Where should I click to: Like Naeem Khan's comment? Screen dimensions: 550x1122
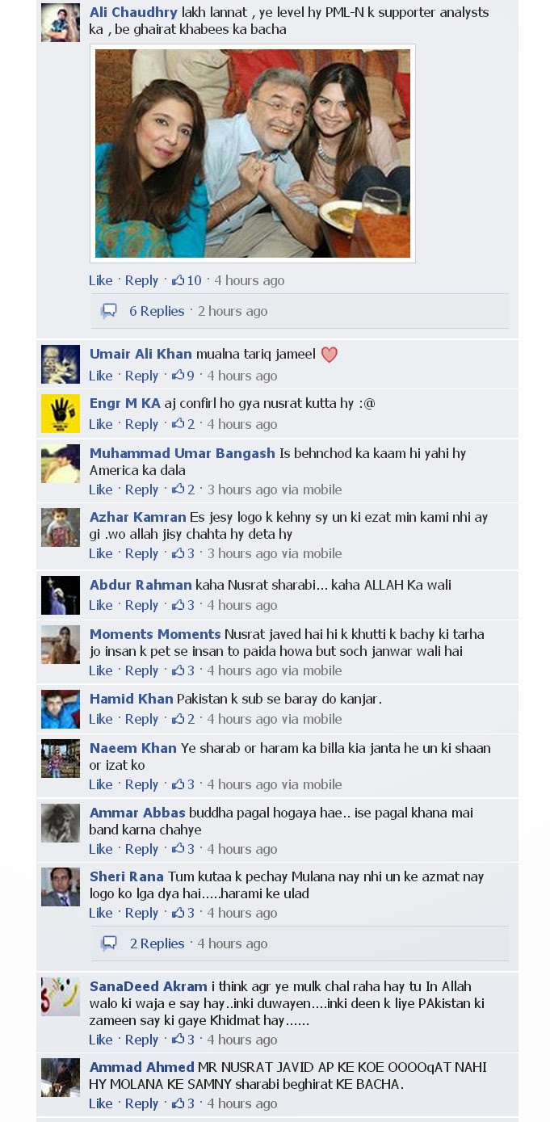[x=101, y=784]
